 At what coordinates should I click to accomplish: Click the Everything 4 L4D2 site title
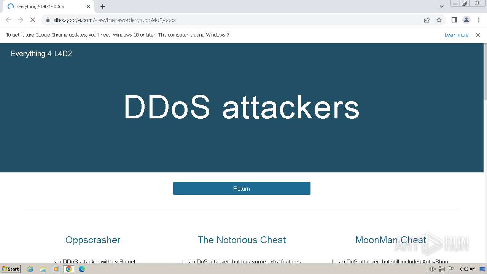coord(41,54)
